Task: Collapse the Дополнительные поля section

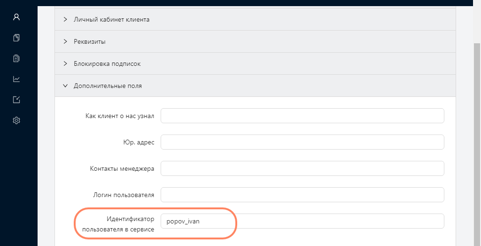Action: [255, 86]
